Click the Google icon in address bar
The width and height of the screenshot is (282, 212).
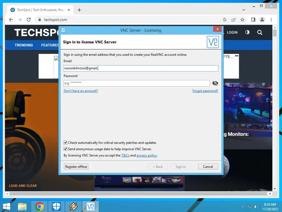click(x=225, y=20)
